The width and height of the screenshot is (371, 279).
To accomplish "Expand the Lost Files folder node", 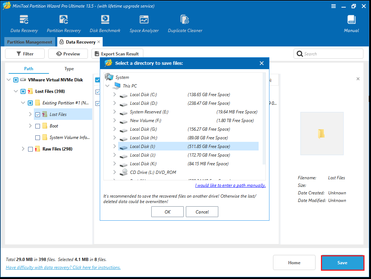I will 30,114.
